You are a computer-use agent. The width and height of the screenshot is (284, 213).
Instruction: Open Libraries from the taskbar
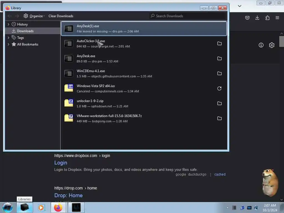25,207
